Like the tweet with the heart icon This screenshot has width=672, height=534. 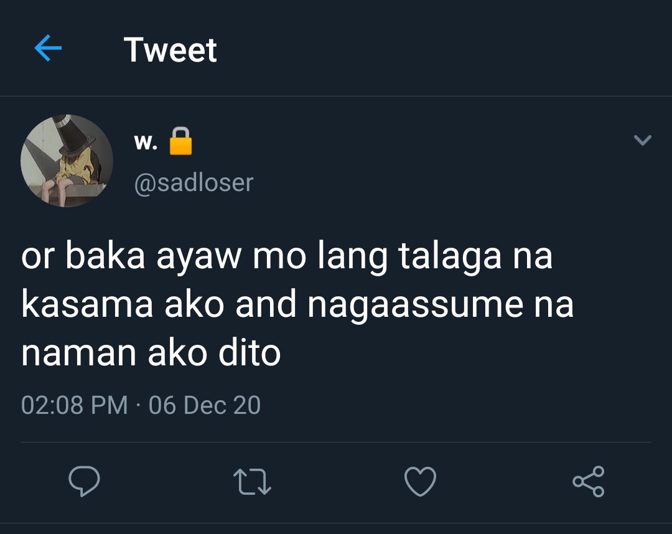pyautogui.click(x=421, y=481)
